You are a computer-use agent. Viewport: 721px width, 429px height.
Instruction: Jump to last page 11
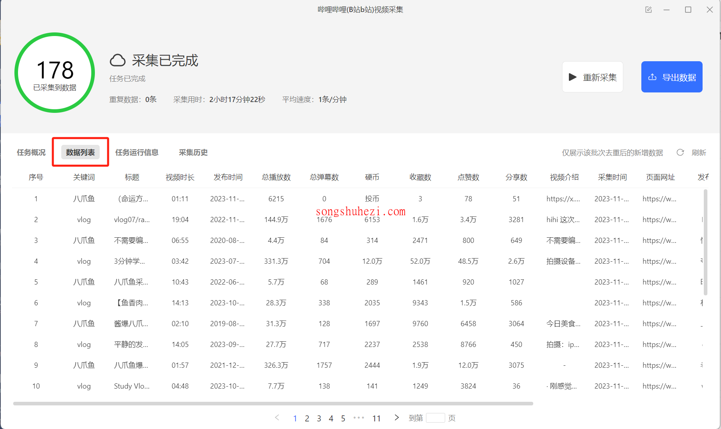tap(376, 418)
